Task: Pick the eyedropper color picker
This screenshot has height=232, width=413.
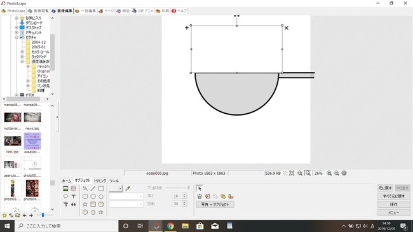Action: 128,188
